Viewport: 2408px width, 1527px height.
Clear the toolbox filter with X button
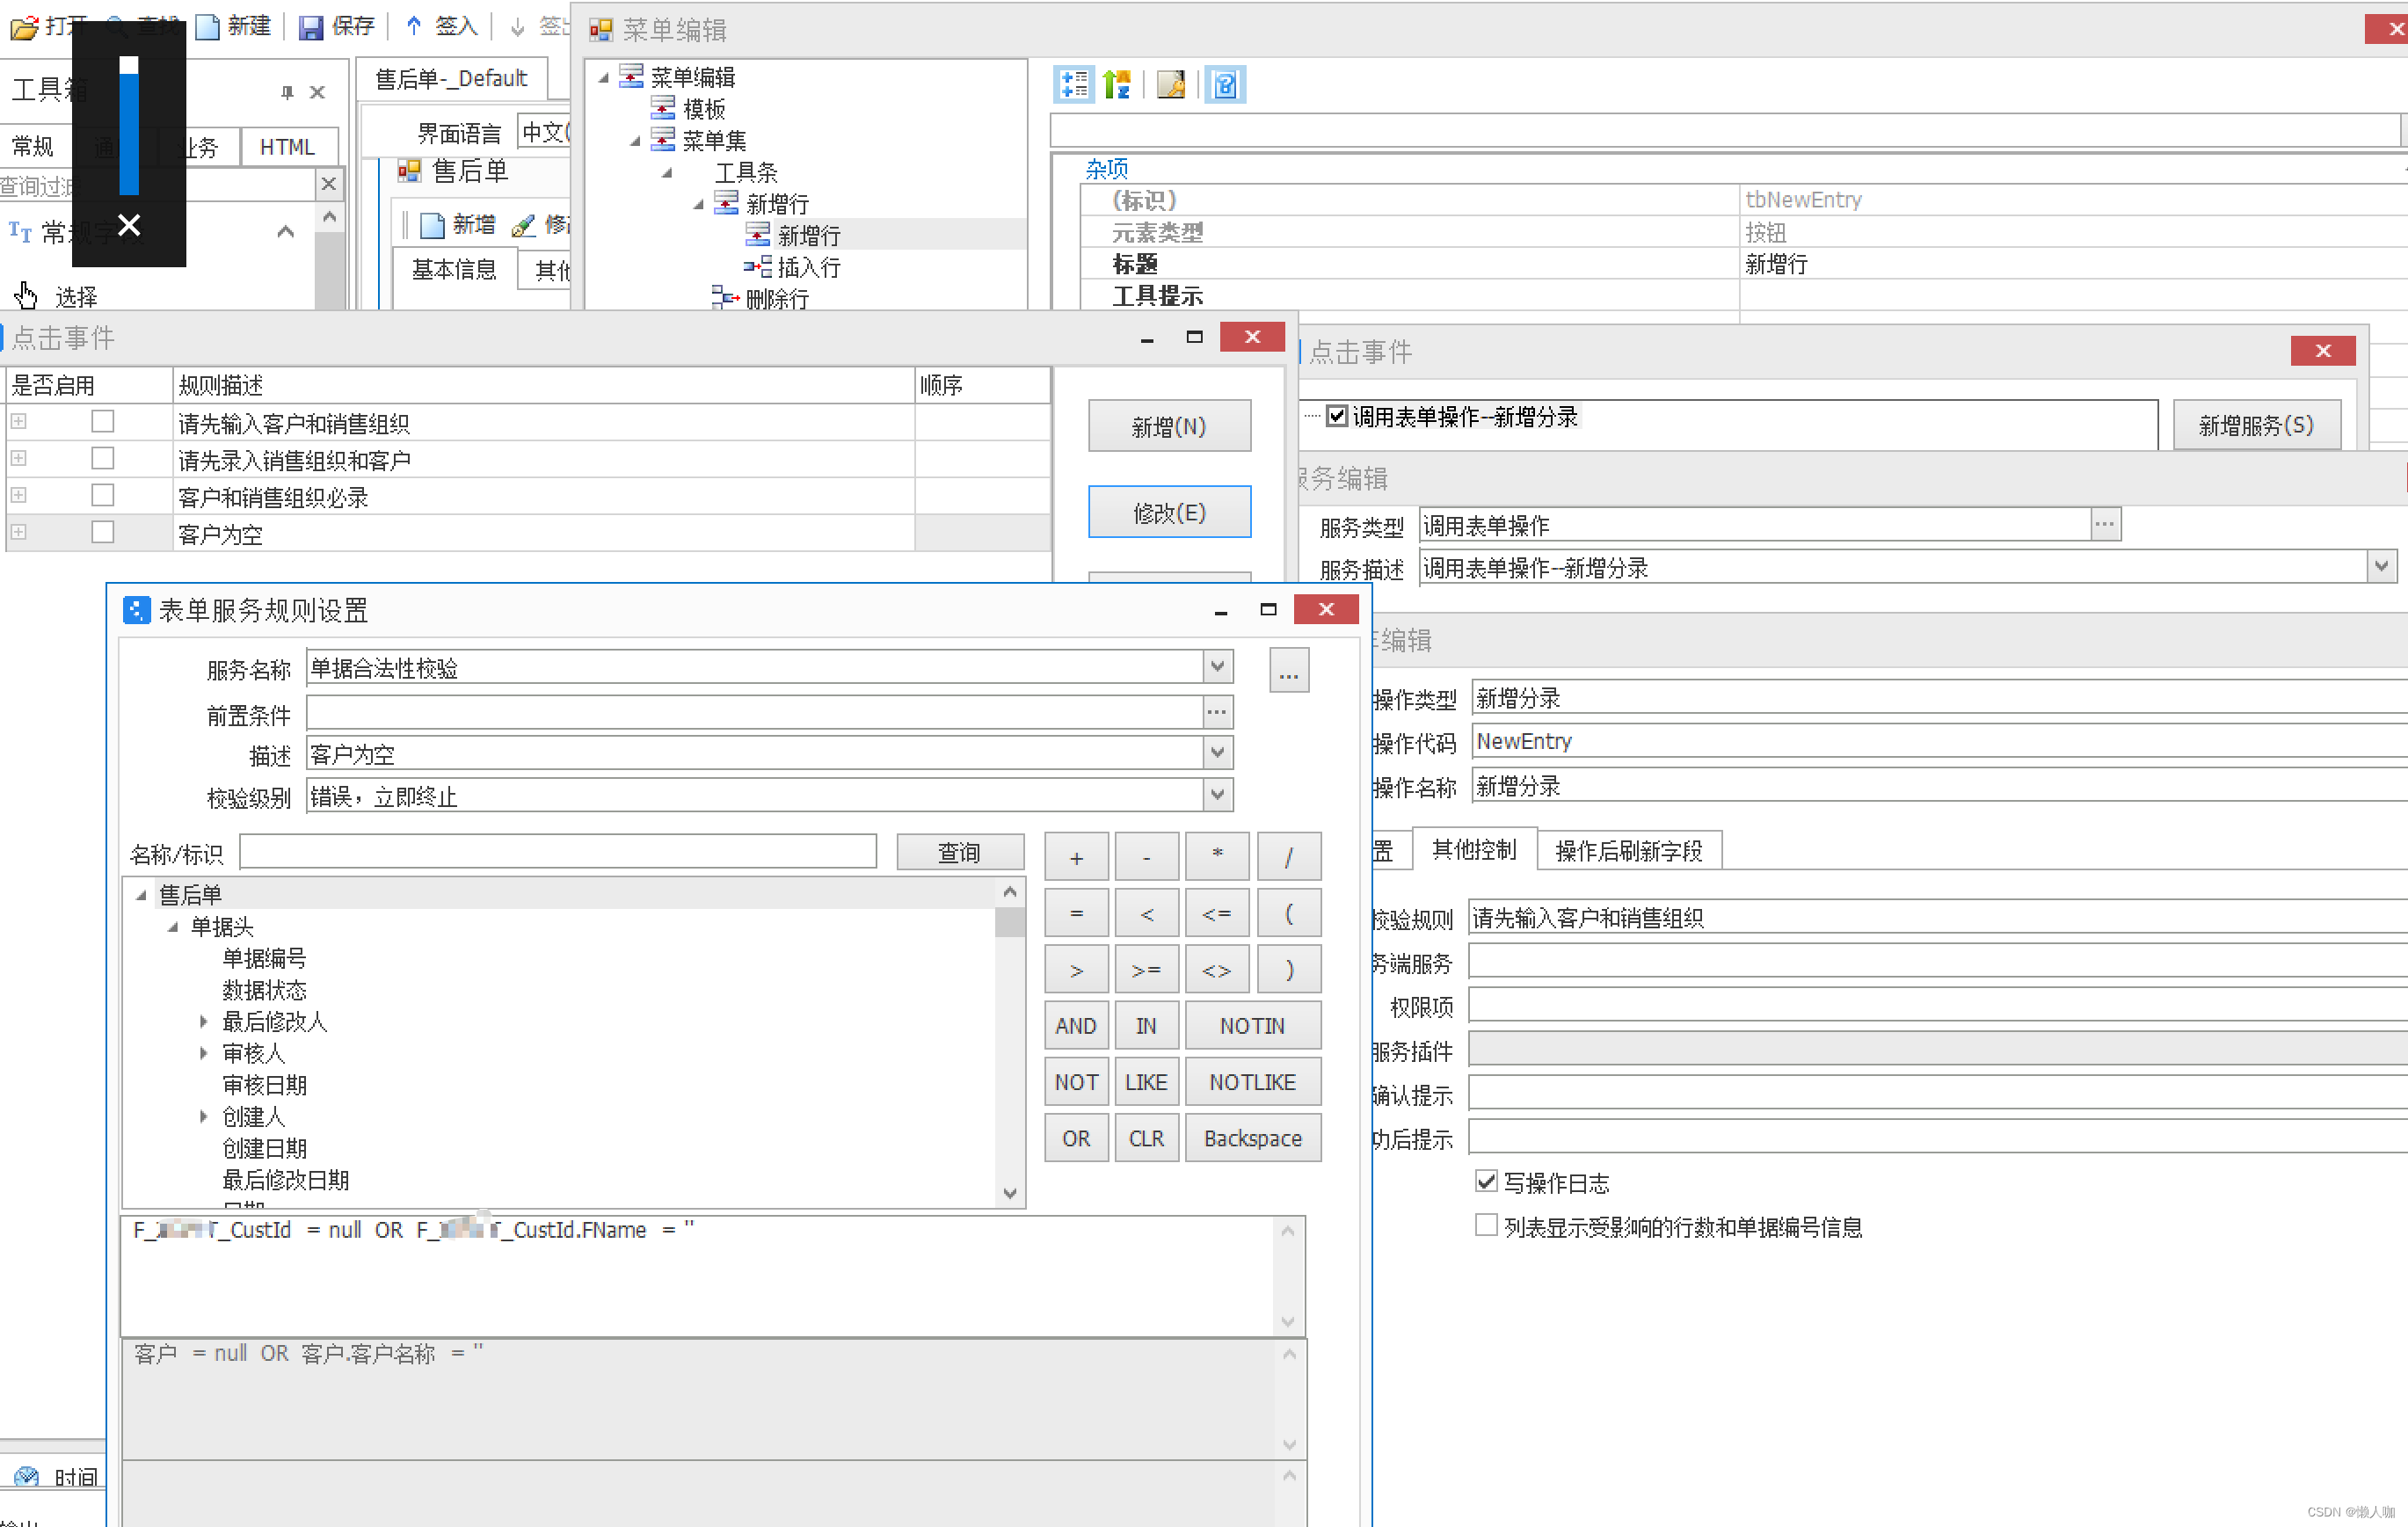point(328,184)
